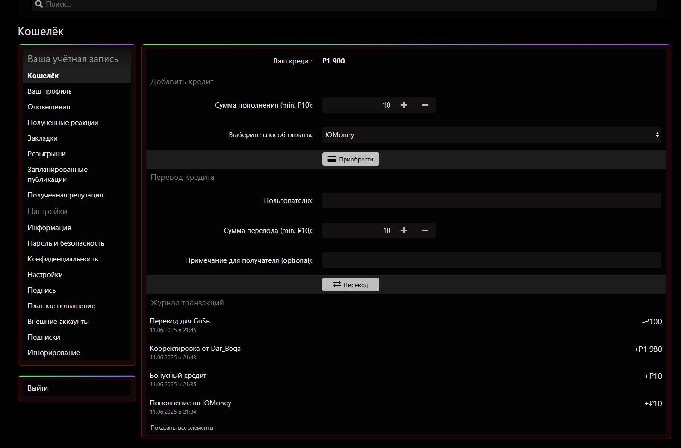Click plus icon to increase top-up amount

(x=404, y=105)
